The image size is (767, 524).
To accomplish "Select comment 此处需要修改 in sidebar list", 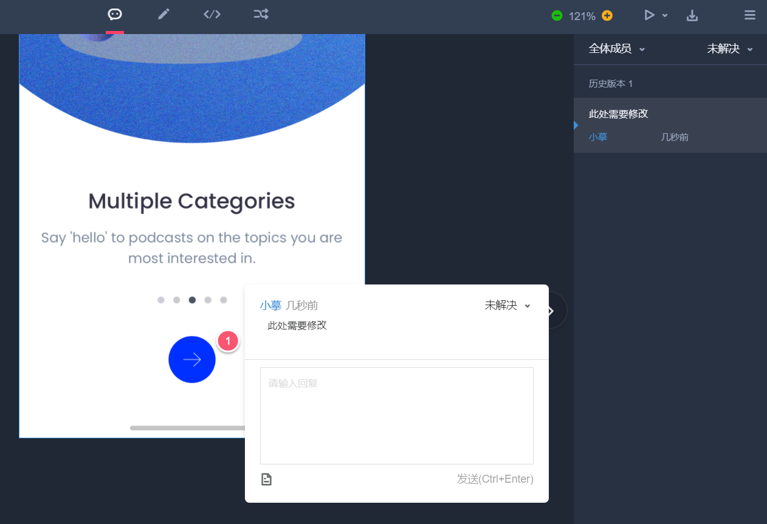I will (x=670, y=125).
